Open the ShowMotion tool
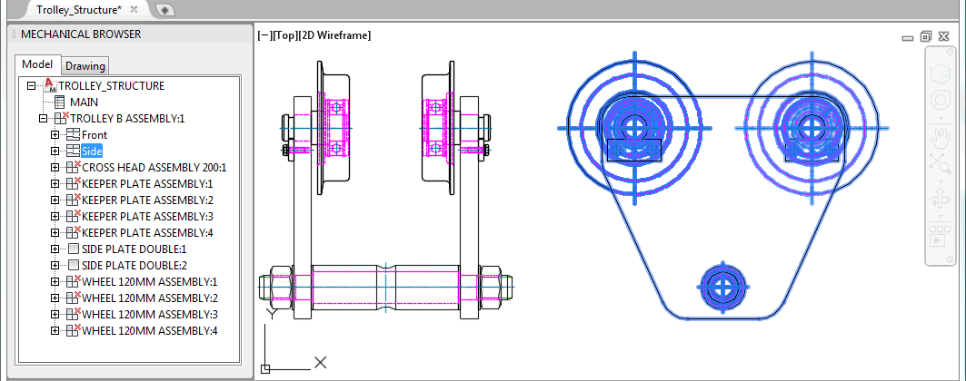This screenshot has height=381, width=966. click(941, 235)
